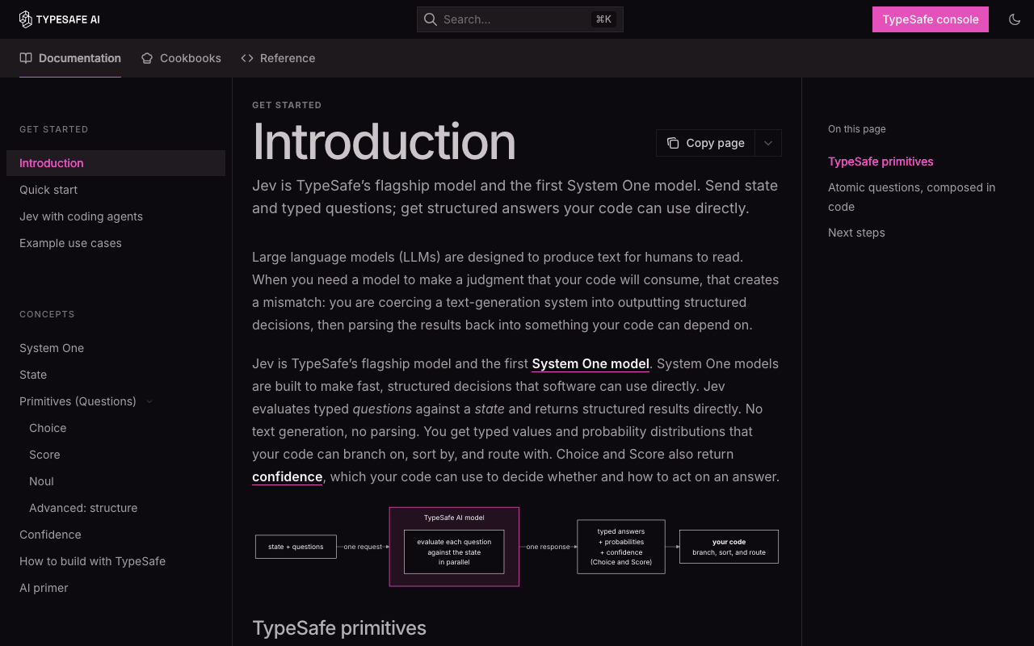The image size is (1034, 646).
Task: Switch to the Reference tab
Action: [x=278, y=58]
